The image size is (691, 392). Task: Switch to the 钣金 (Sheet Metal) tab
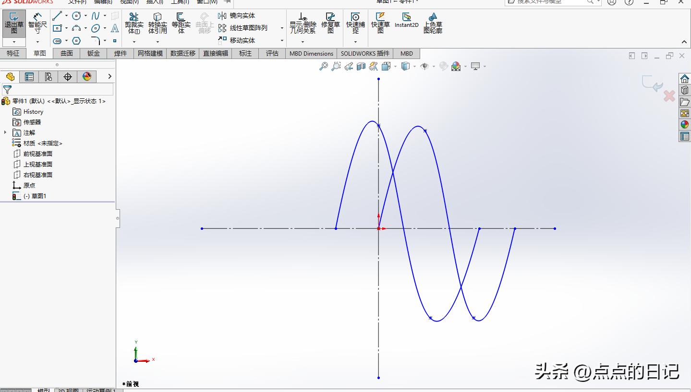click(94, 53)
